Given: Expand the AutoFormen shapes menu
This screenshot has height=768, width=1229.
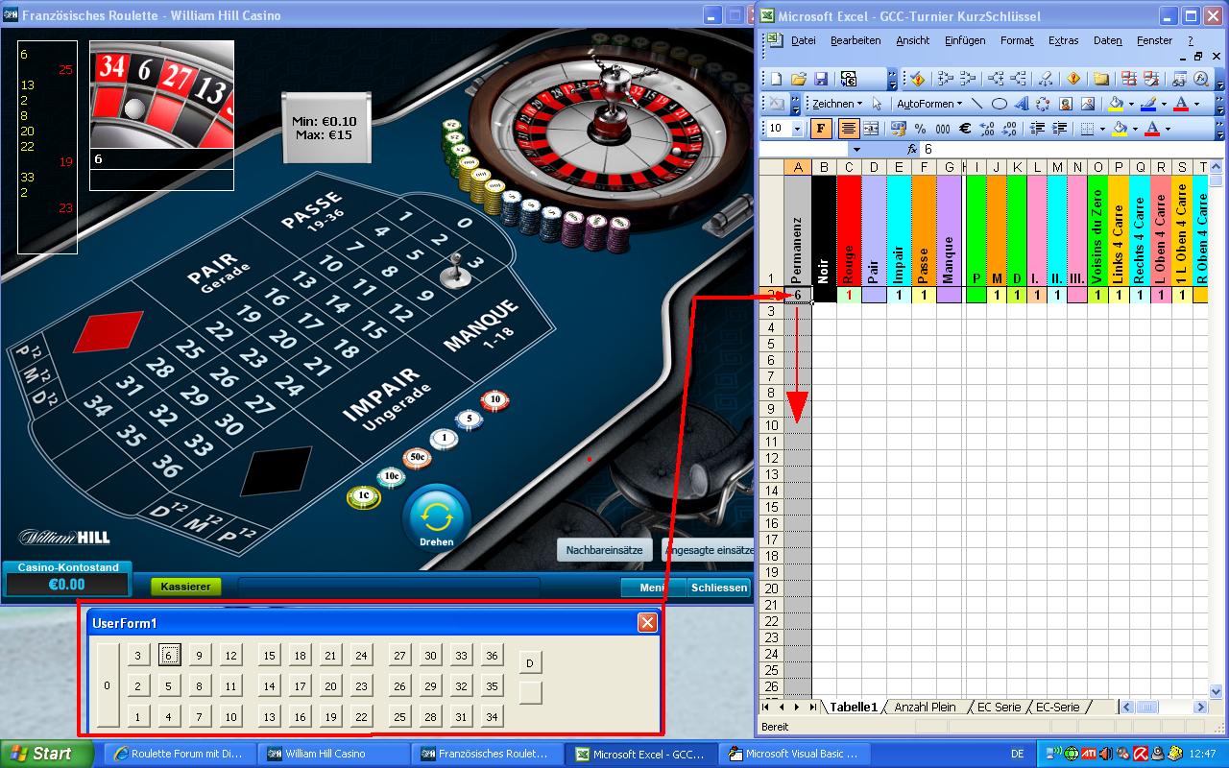Looking at the screenshot, I should tap(929, 104).
